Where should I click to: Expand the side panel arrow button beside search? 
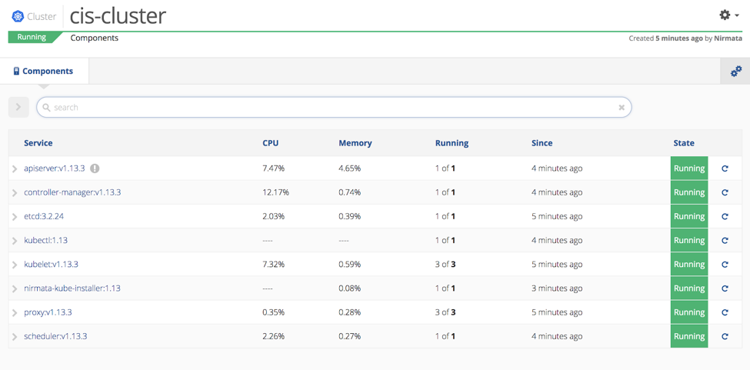click(x=18, y=107)
